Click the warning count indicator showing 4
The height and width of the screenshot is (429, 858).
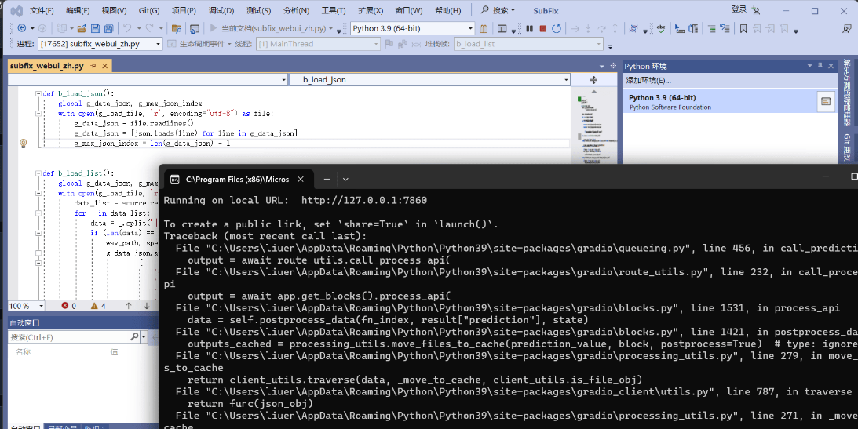pos(98,306)
